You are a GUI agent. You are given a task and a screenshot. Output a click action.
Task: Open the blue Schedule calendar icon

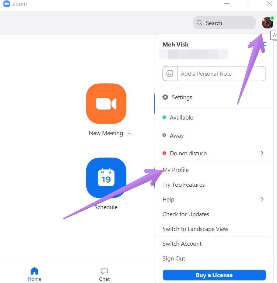click(x=106, y=178)
